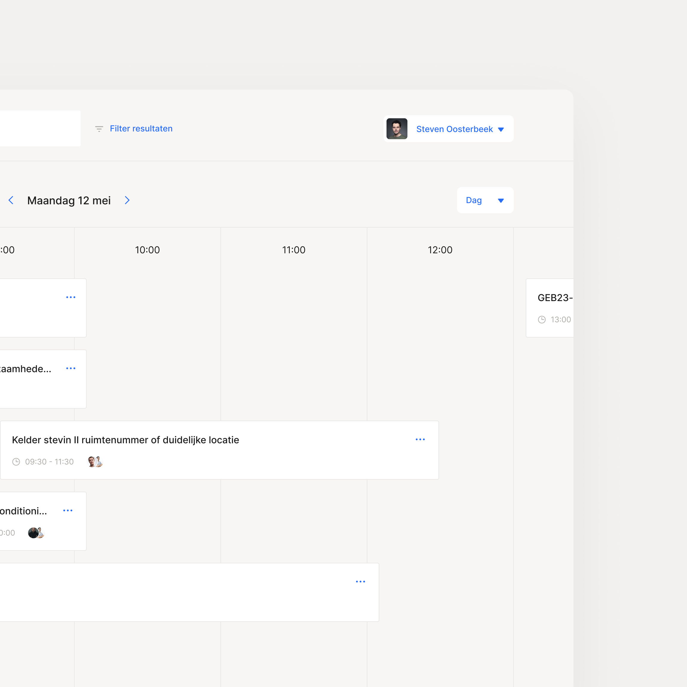Click the 11:00 time column header
Screen dimensions: 687x687
click(x=293, y=250)
